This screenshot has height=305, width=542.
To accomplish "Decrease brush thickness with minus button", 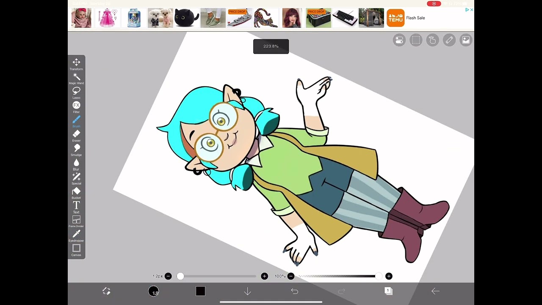I will click(168, 276).
